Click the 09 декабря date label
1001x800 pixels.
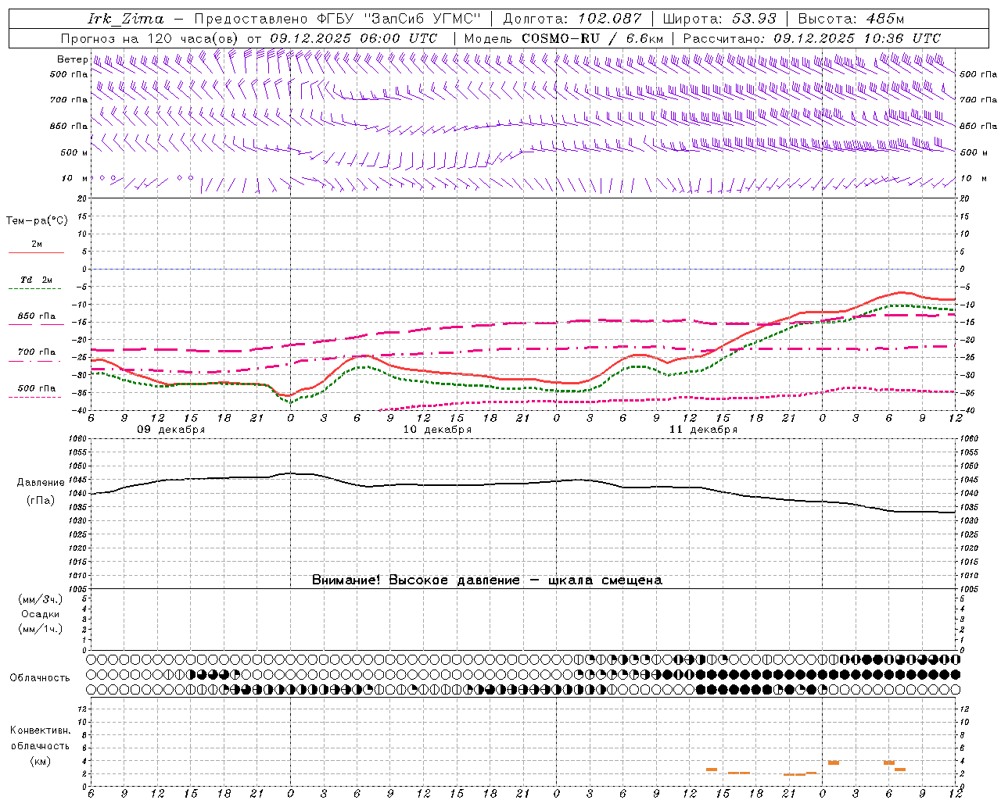click(170, 430)
